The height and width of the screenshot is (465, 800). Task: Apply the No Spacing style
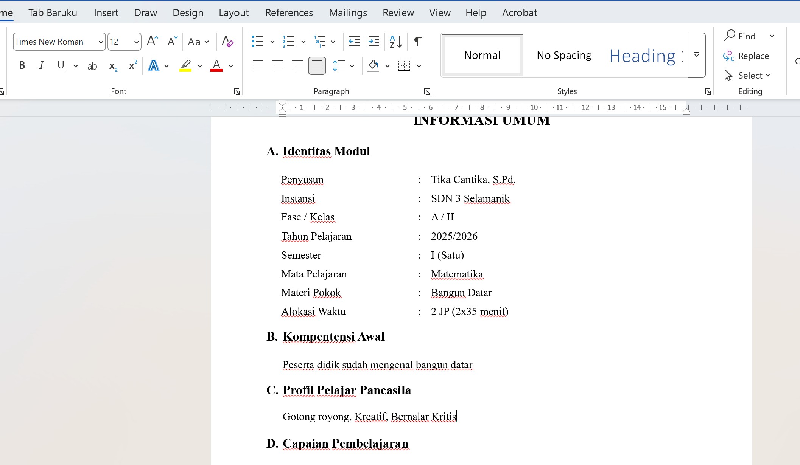click(563, 55)
